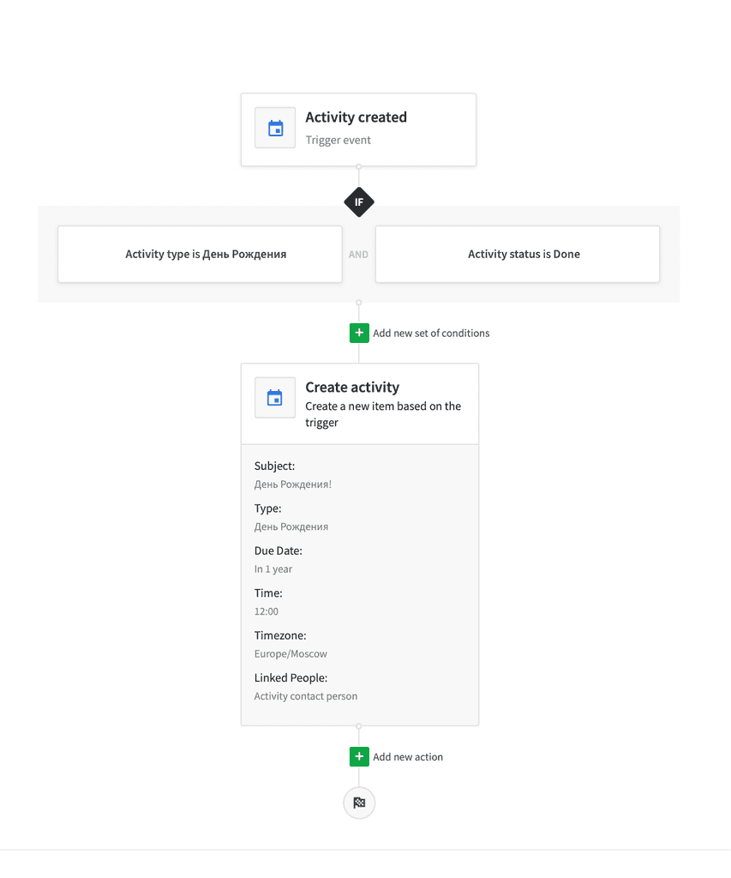Open the Activity created trigger card
Image resolution: width=731 pixels, height=878 pixels.
pos(359,129)
